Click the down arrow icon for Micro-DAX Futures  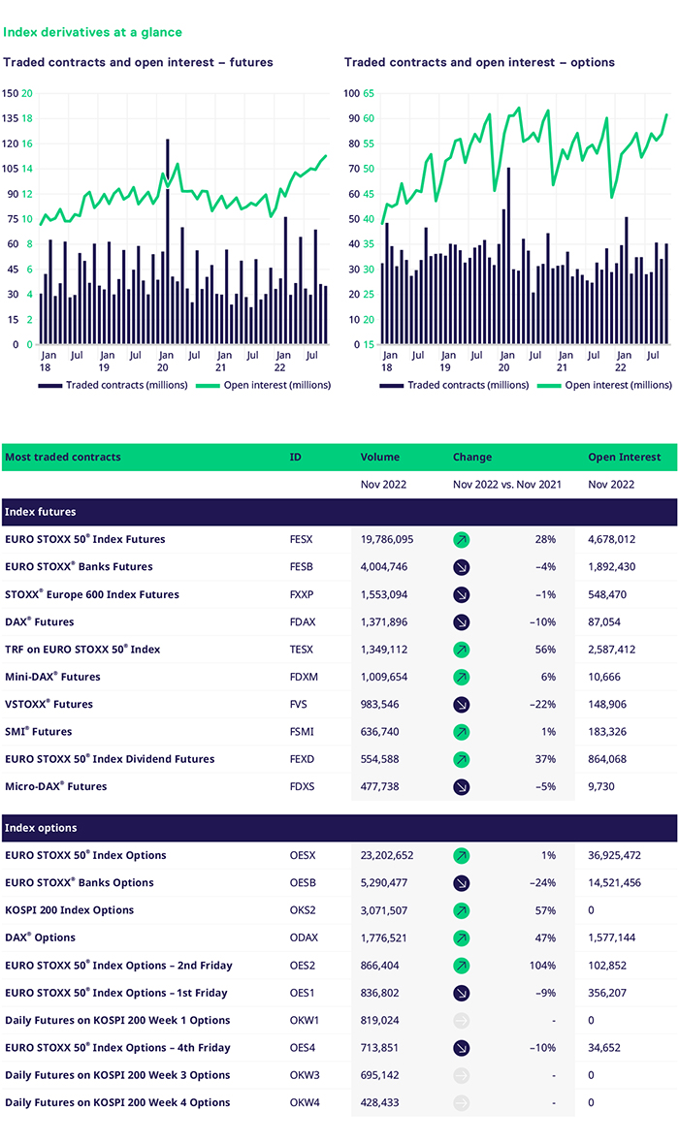(x=462, y=787)
